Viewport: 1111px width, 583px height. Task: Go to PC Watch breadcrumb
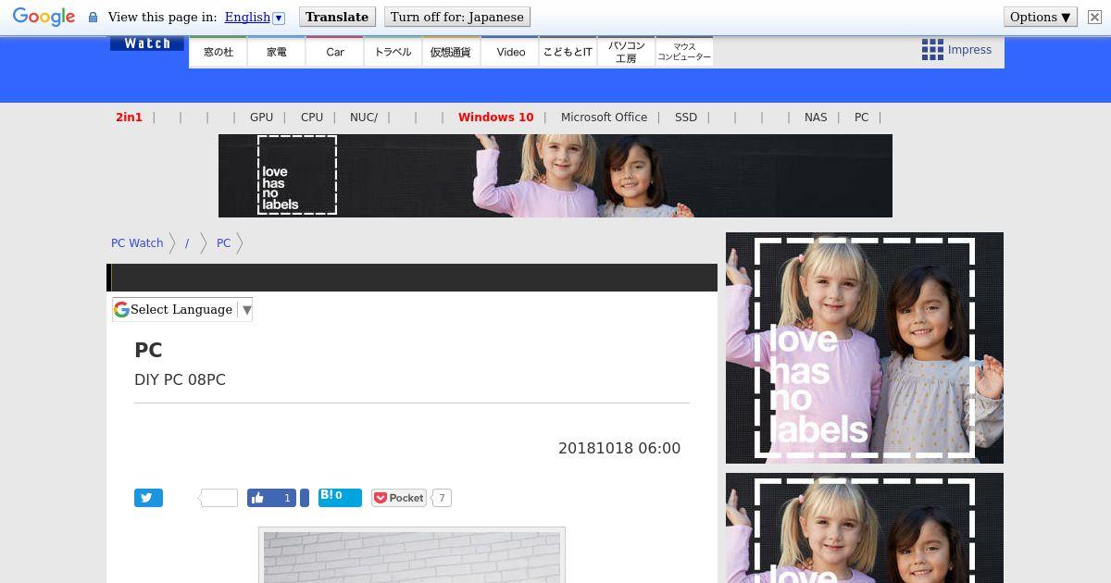pyautogui.click(x=137, y=243)
